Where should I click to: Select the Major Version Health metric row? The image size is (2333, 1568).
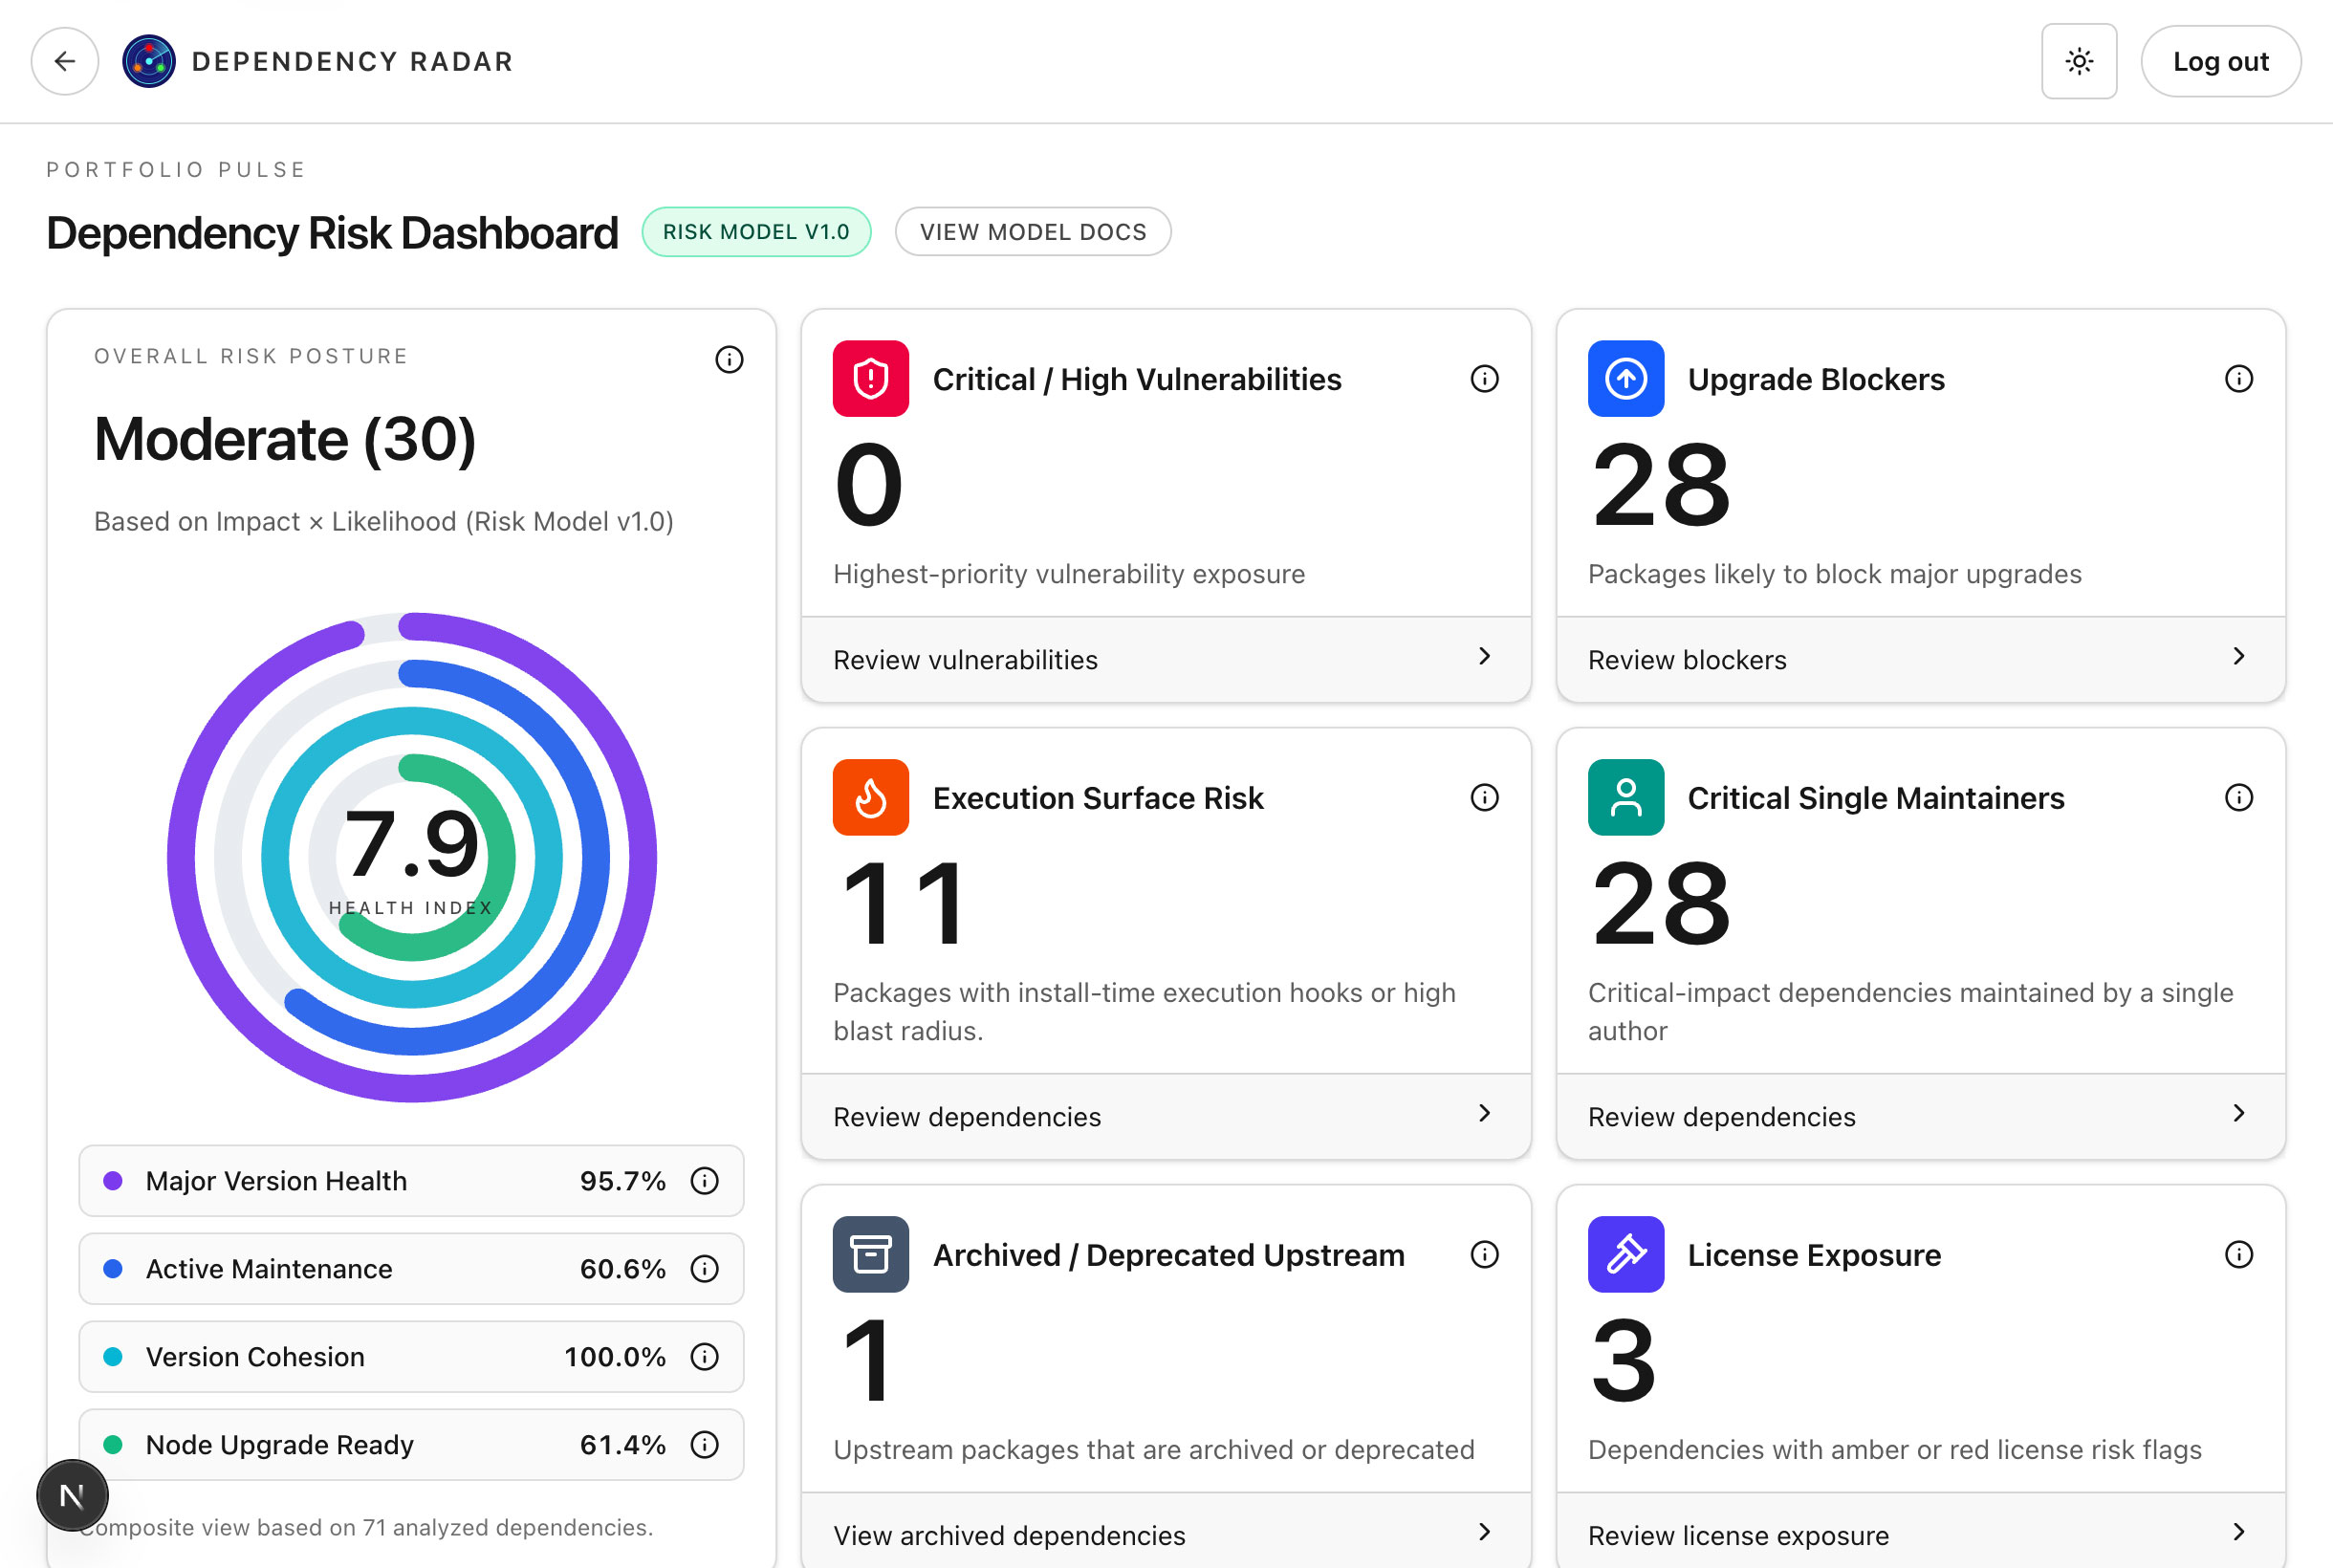[x=410, y=1181]
